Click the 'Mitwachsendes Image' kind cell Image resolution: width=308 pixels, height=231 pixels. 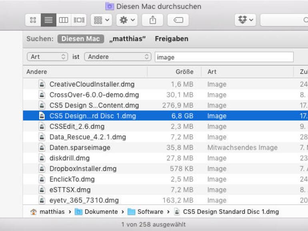pyautogui.click(x=242, y=147)
